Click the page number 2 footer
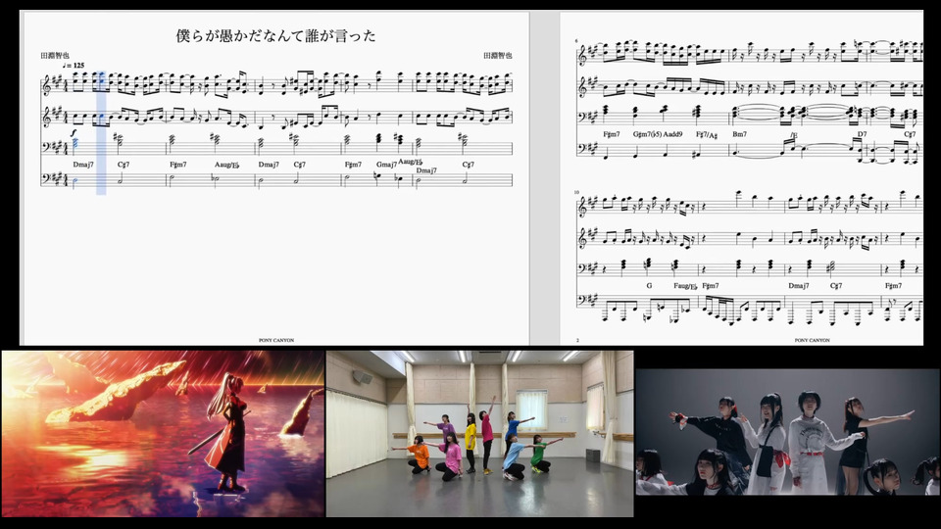The image size is (941, 529). 578,340
